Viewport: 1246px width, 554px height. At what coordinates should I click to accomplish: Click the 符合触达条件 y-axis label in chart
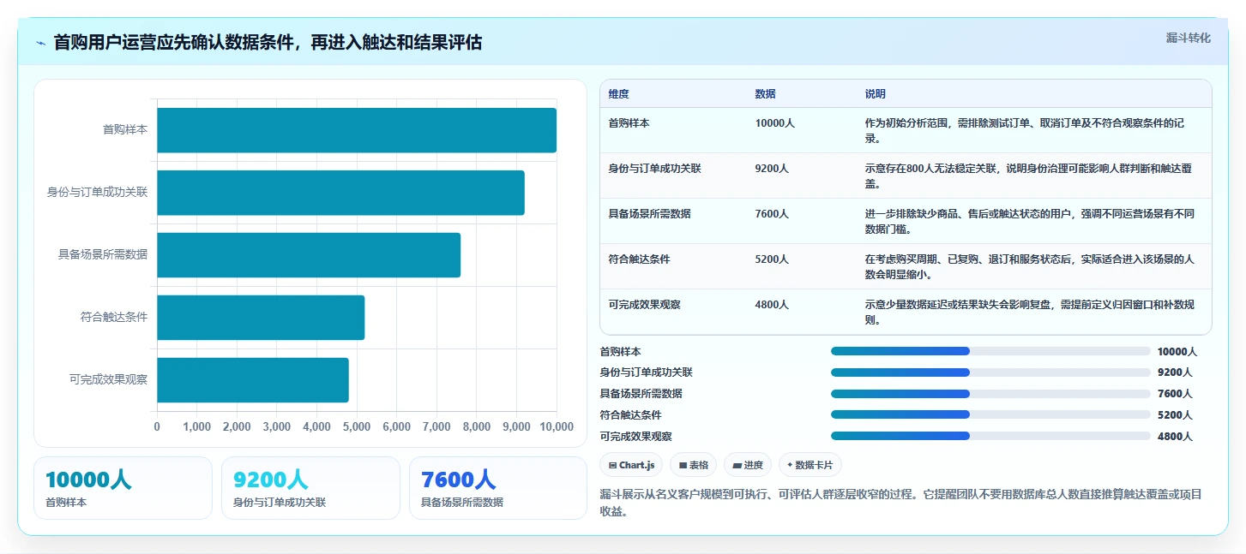[x=114, y=318]
